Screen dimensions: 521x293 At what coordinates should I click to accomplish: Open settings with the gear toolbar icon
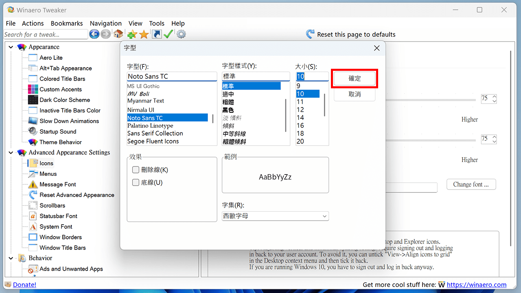point(181,34)
